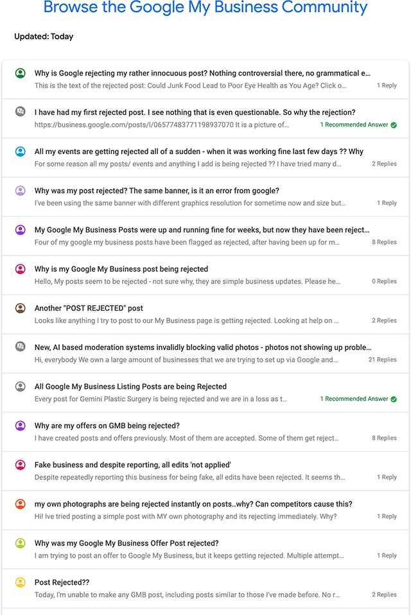Click "0 Replies" count on post being rejected thread

(384, 281)
